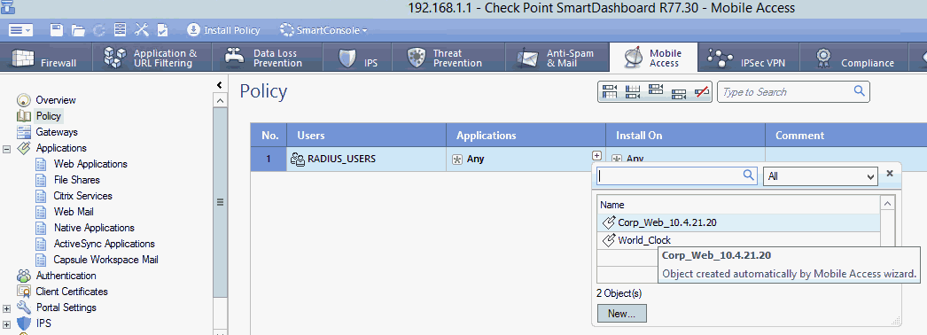The width and height of the screenshot is (927, 335).
Task: Open the main application menu button
Action: [20, 29]
